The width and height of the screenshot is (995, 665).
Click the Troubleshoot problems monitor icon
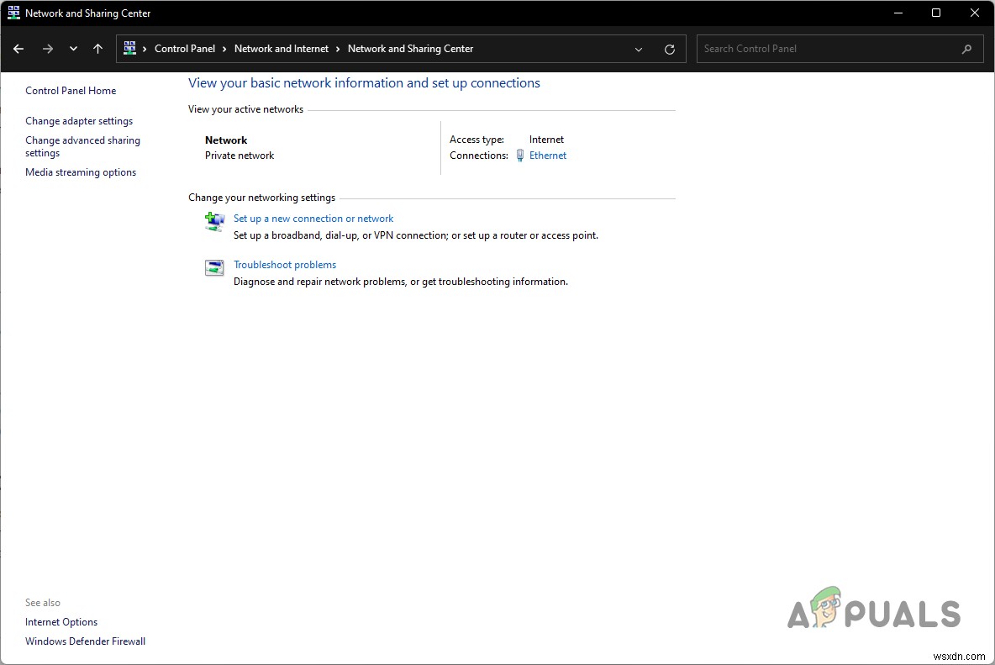214,267
